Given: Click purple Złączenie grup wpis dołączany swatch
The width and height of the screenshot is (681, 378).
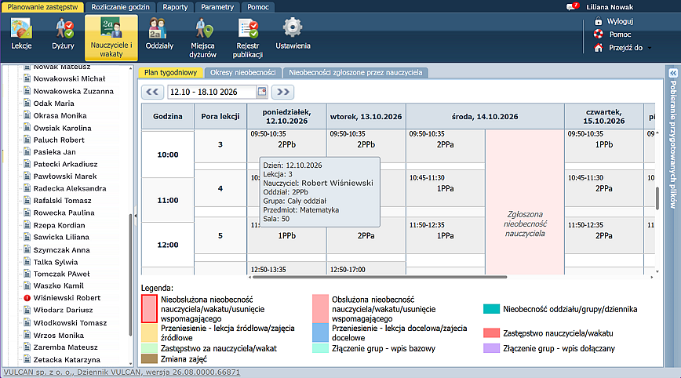Looking at the screenshot, I should 491,348.
